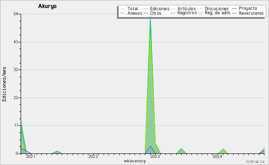Click the CC BY-SA 3.0 license text
The width and height of the screenshot is (269, 165).
[255, 161]
